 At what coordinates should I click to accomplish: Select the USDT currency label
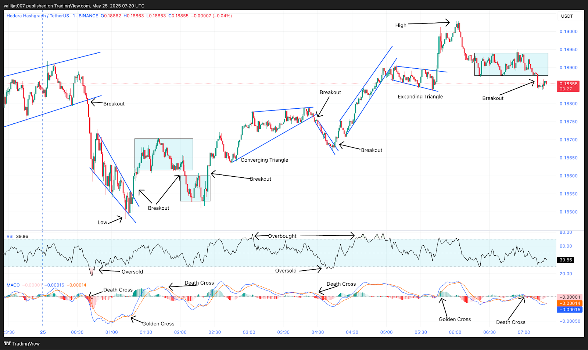coord(567,16)
